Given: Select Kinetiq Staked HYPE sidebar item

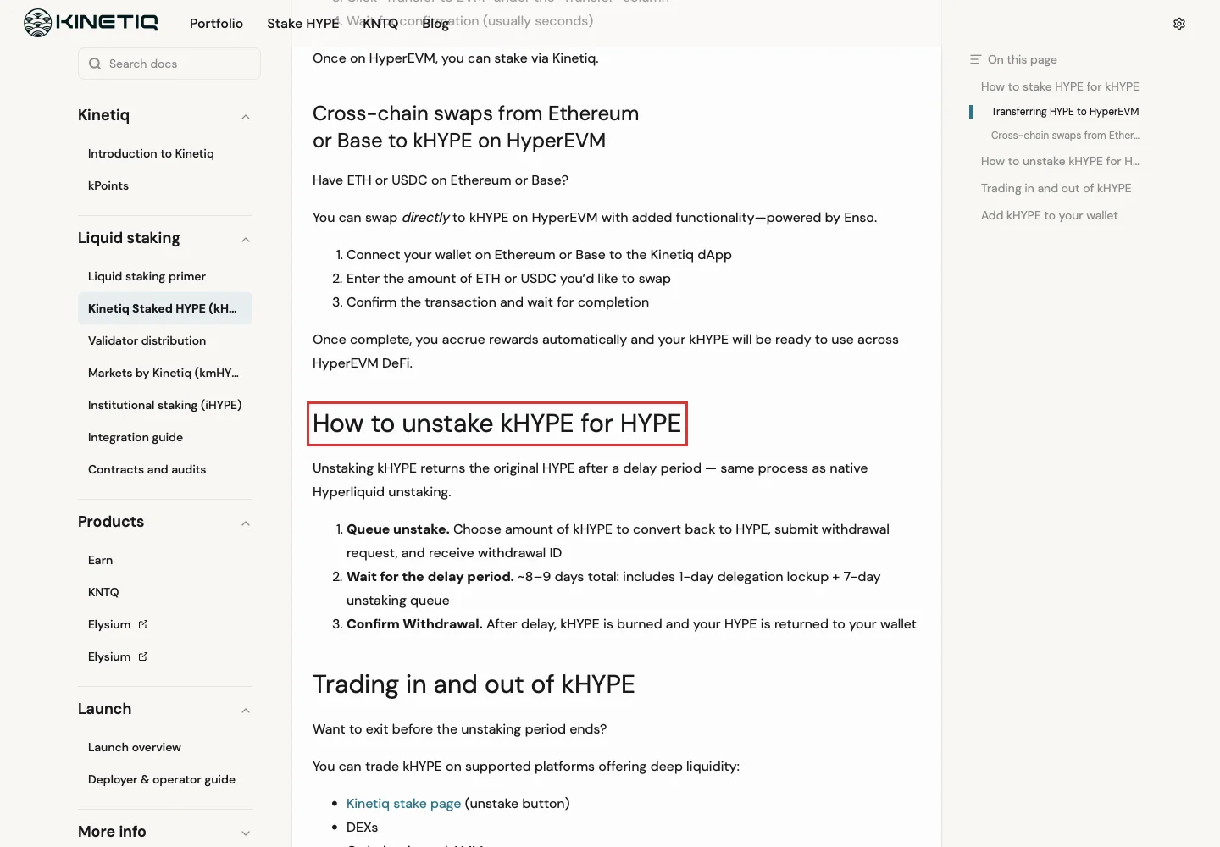Looking at the screenshot, I should point(165,308).
